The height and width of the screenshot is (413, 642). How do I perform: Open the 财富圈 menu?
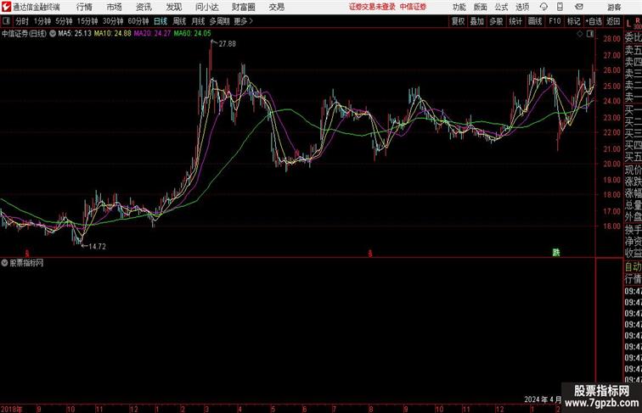[x=243, y=7]
